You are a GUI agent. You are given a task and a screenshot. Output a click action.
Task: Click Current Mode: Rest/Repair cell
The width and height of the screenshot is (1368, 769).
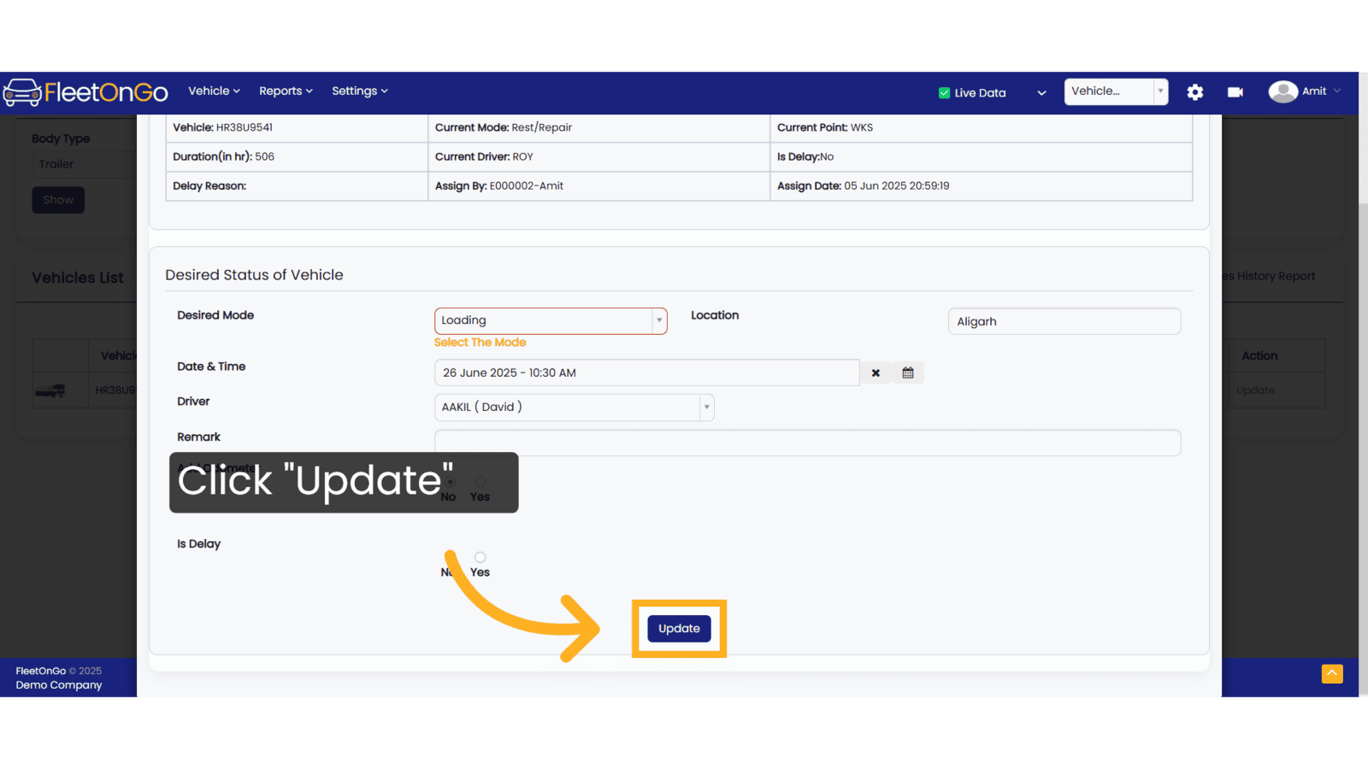(x=598, y=127)
